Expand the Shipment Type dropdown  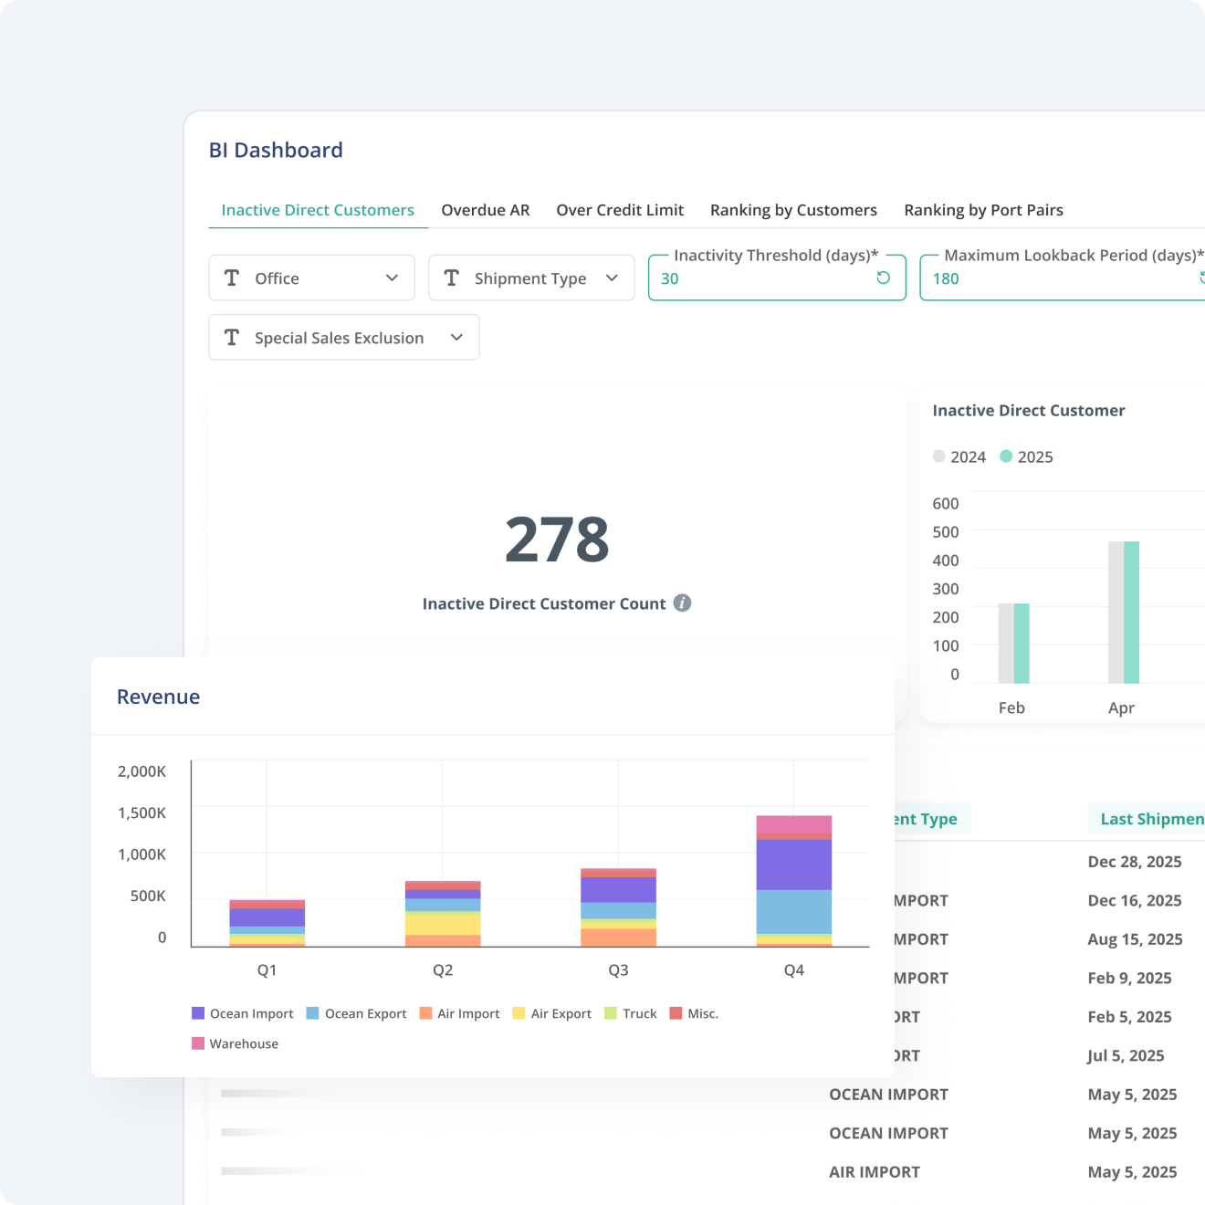613,278
